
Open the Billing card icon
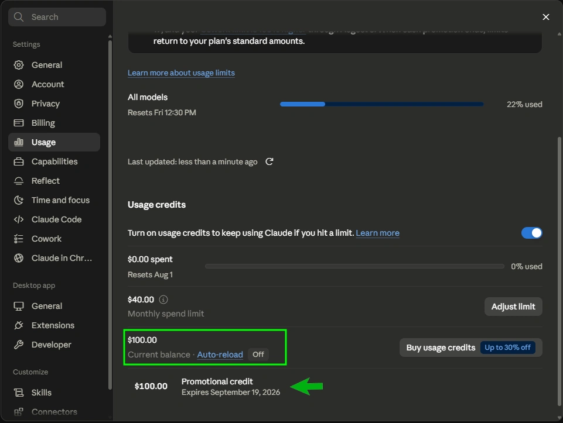19,123
